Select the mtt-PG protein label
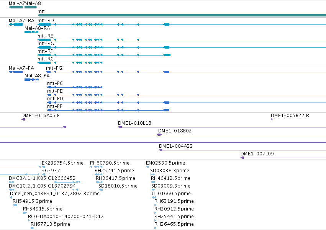Screen dimensions: 326x230 pos(54,68)
